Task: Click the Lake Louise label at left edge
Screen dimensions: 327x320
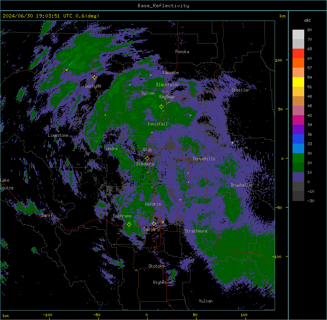Action: 7,184
